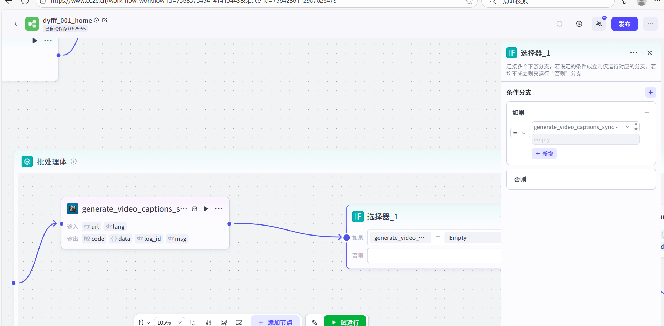Screen dimensions: 664x326
Task: Go back using the left chevron arrow
Action: (x=16, y=24)
